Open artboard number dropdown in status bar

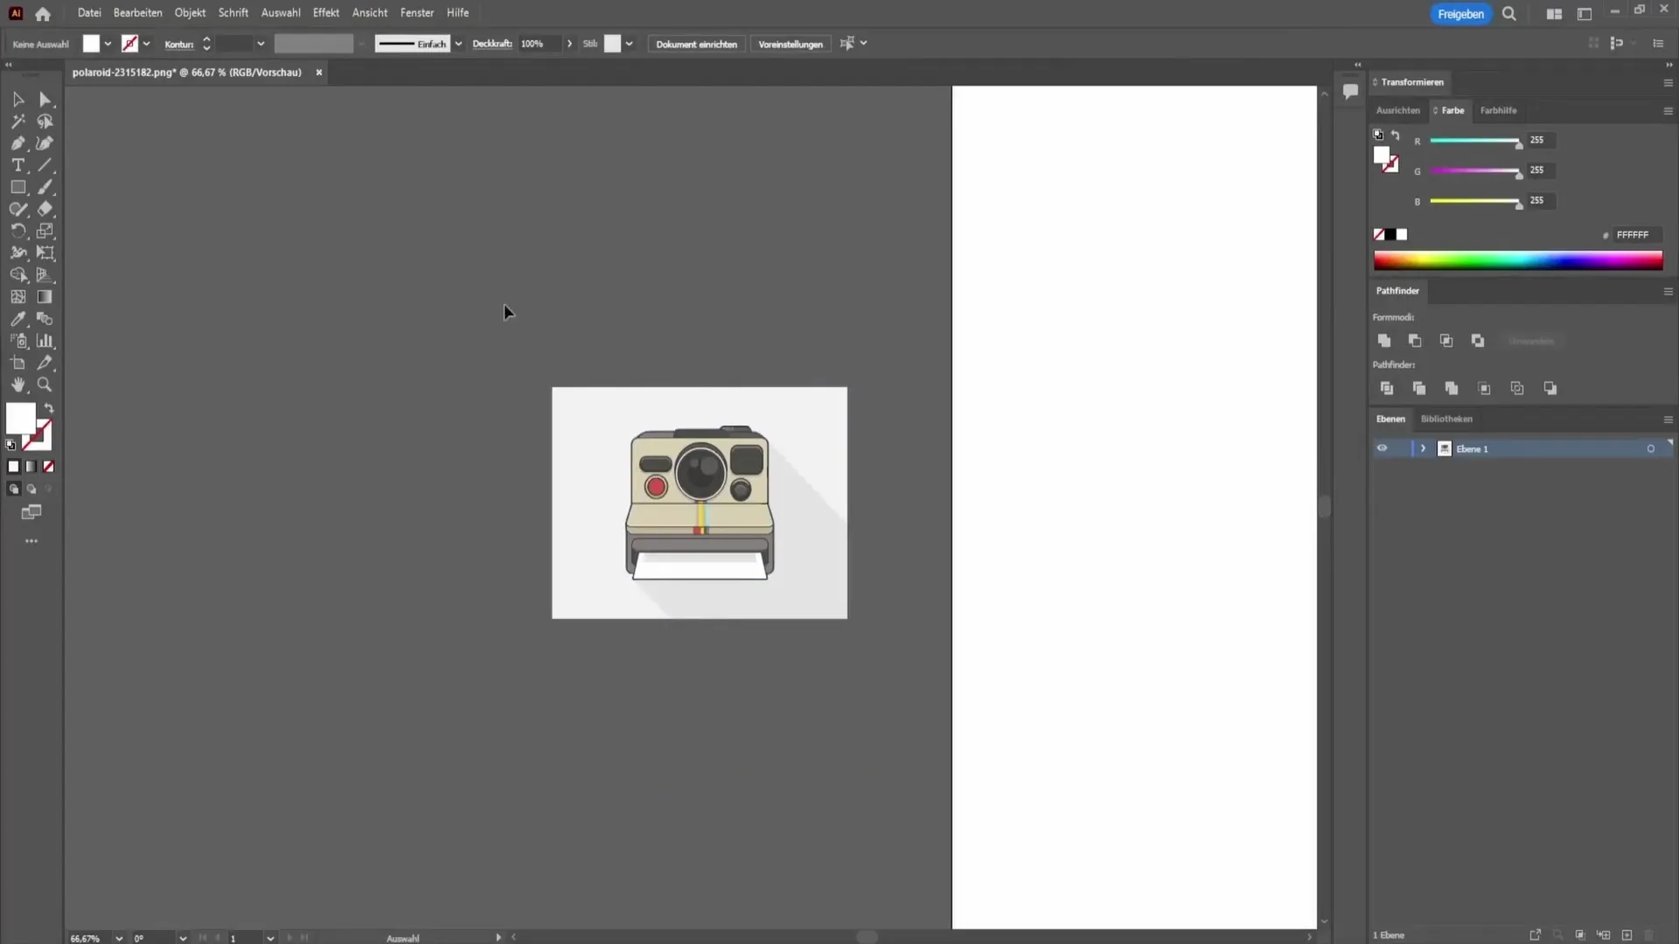(270, 938)
